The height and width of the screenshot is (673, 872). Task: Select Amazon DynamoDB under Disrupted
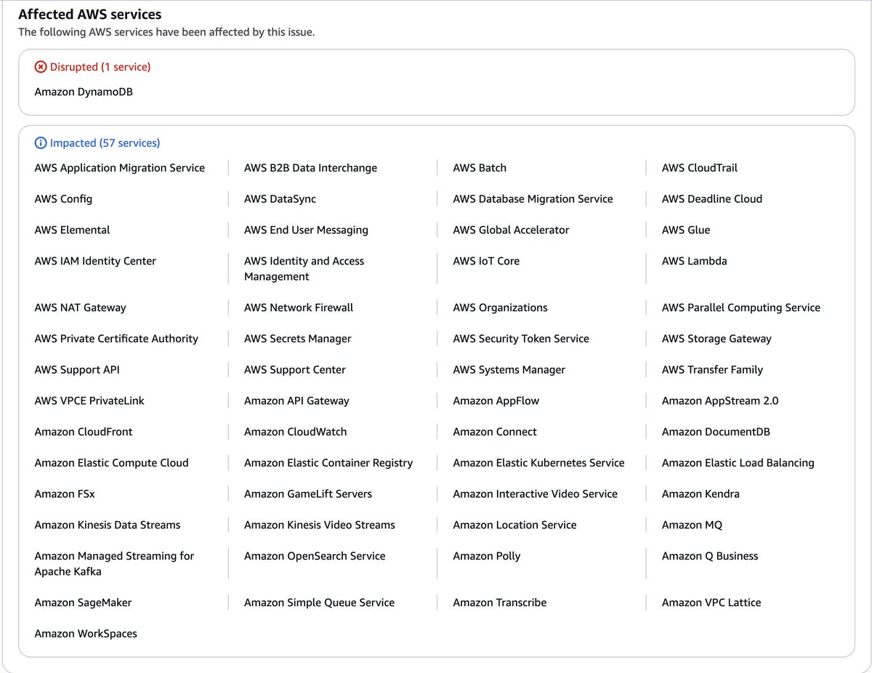85,92
